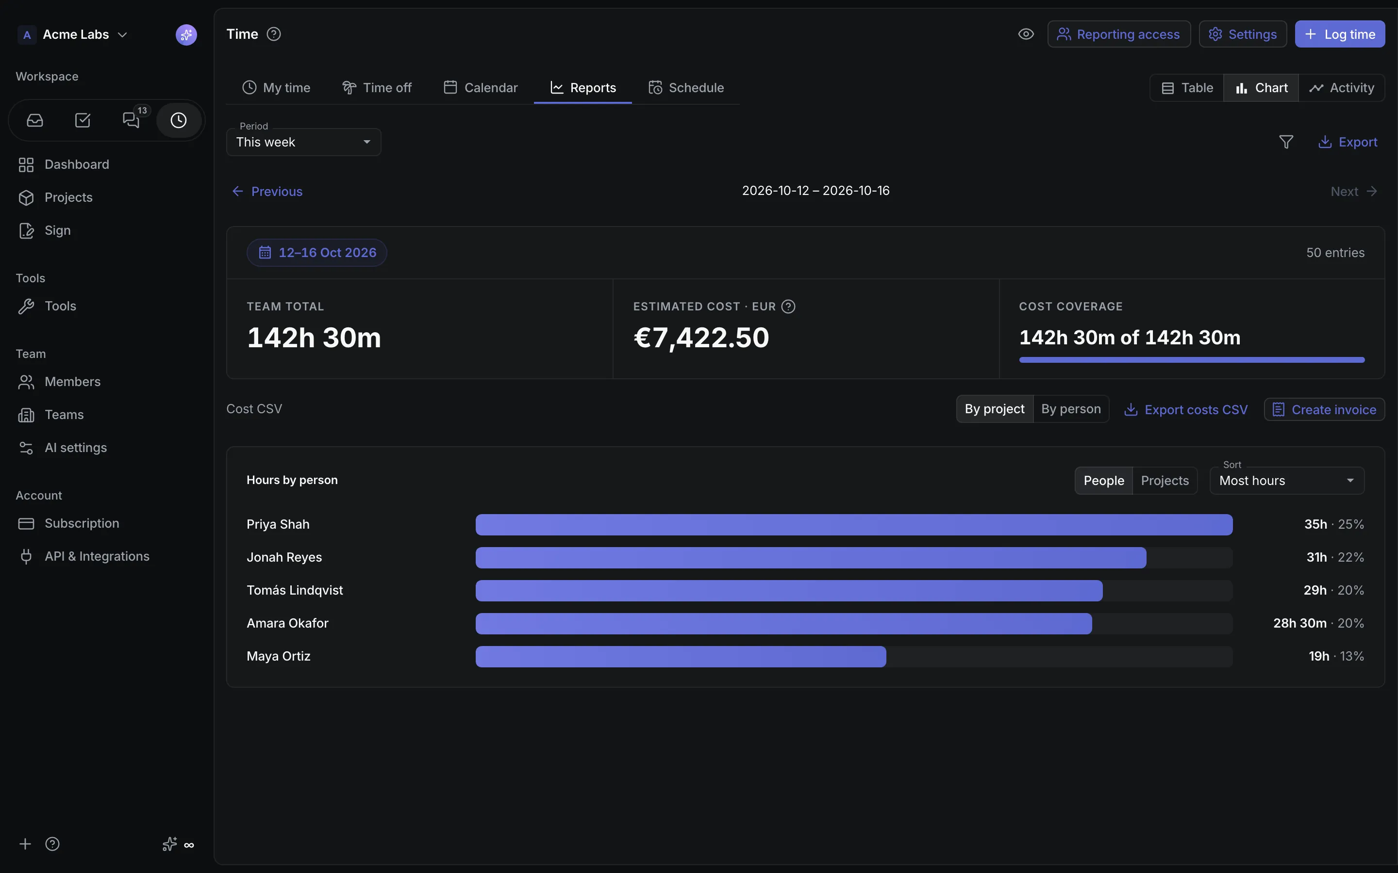Toggle the eye visibility icon in header
Viewport: 1398px width, 873px height.
1026,34
